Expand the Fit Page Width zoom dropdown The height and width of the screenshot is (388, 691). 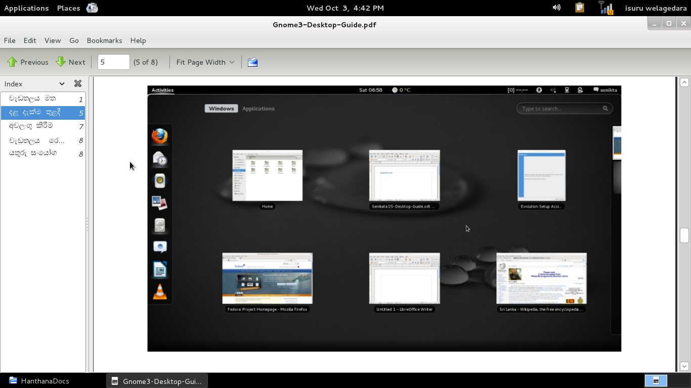[205, 62]
